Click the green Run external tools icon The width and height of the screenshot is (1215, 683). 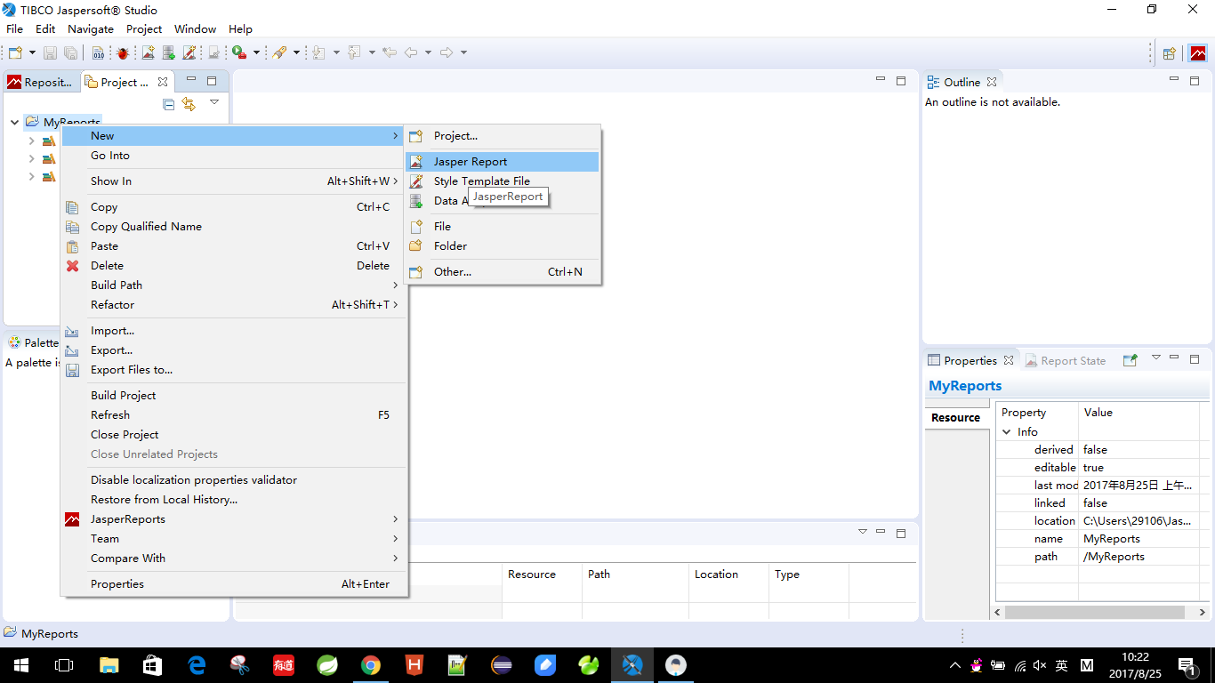coord(239,52)
